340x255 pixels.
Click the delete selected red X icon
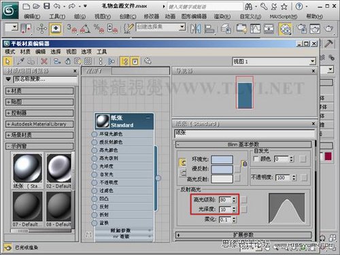click(44, 61)
